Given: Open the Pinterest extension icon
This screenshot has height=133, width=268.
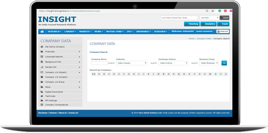Looking at the screenshot, I should (225, 11).
